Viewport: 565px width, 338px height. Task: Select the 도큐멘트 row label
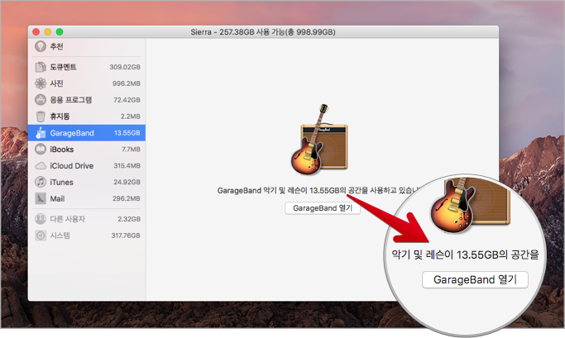[x=63, y=67]
